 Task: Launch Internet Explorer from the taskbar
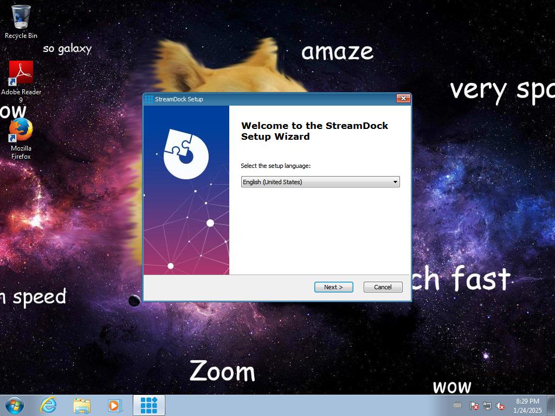pos(48,405)
